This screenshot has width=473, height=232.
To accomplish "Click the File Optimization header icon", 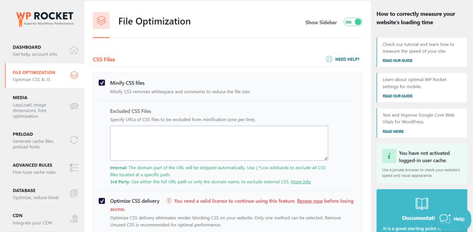I will pos(101,20).
